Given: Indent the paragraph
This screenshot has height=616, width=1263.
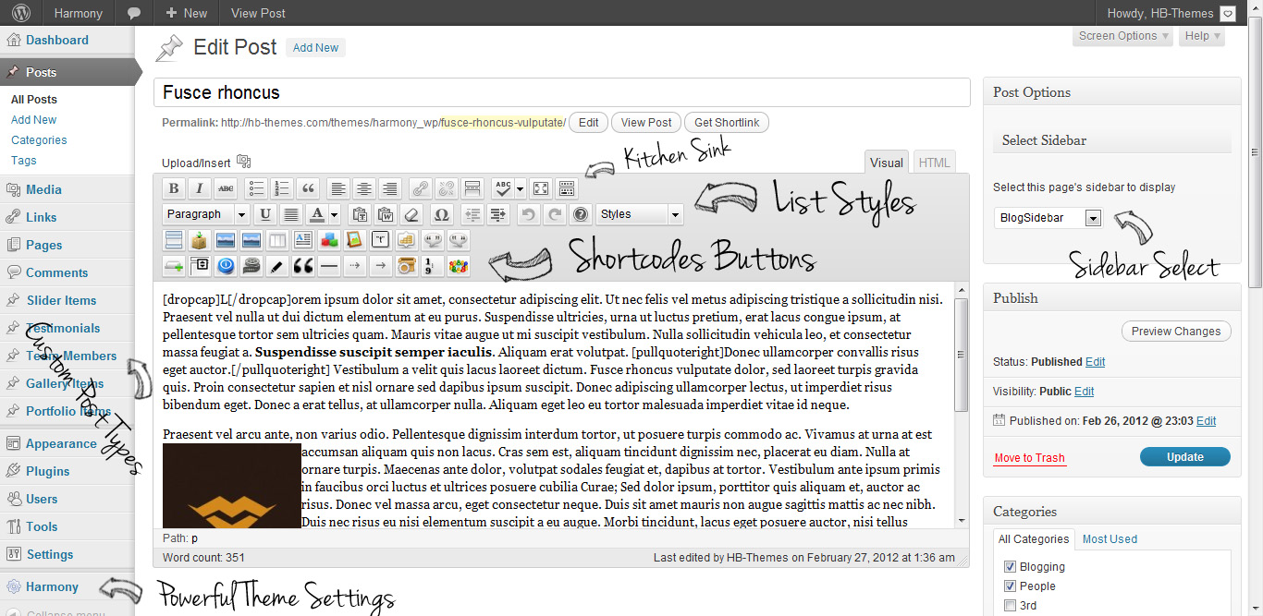Looking at the screenshot, I should point(498,214).
